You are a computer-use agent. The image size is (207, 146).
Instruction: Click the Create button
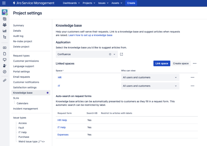(x=131, y=3)
